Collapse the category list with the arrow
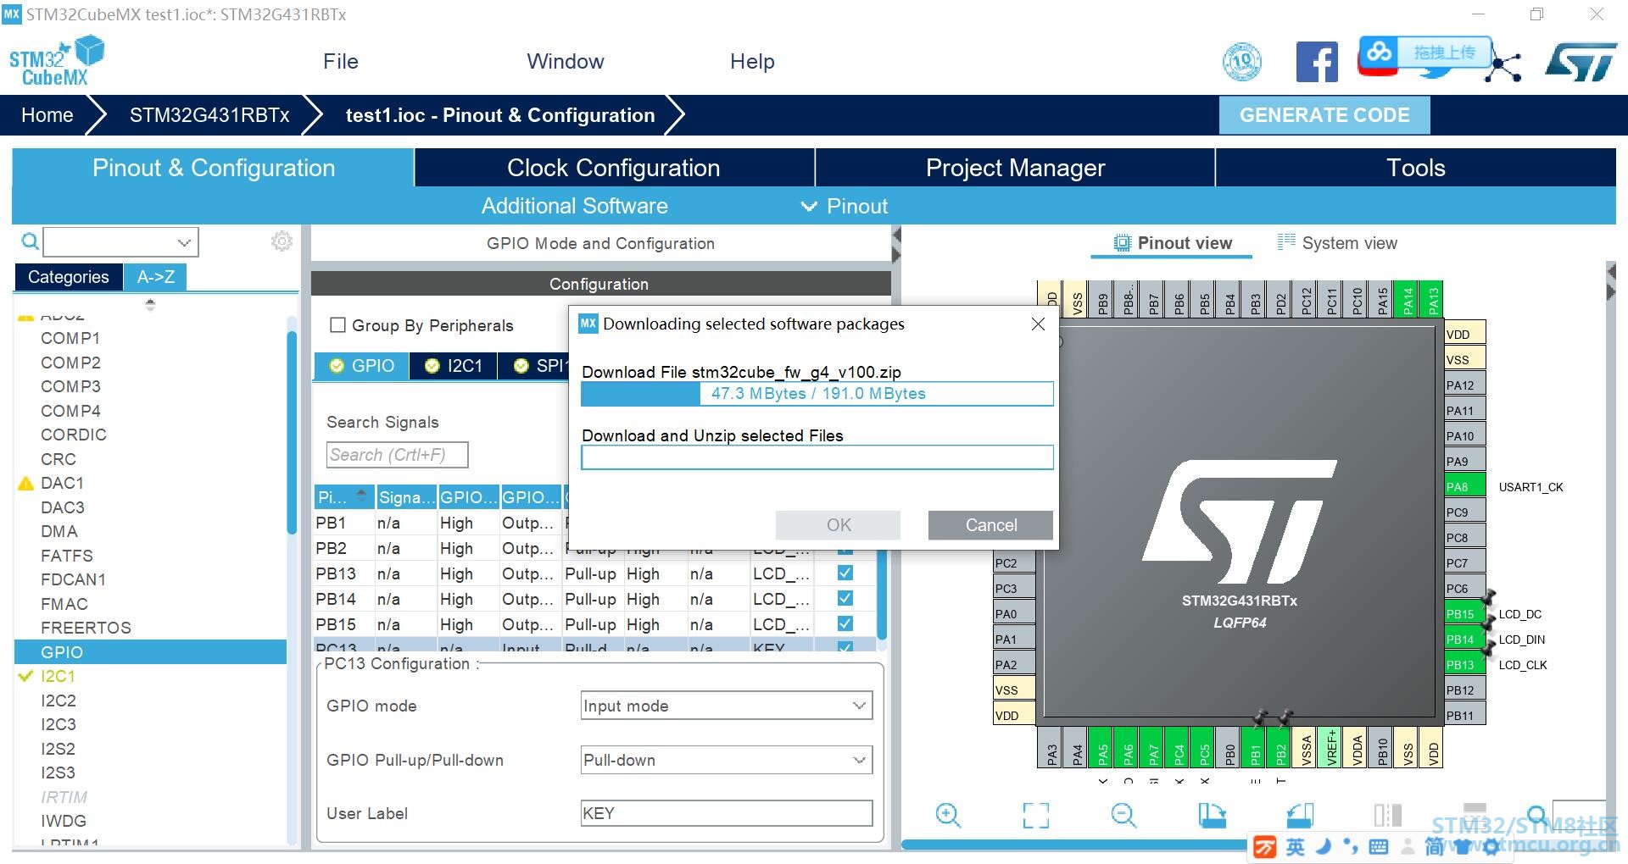 pos(150,304)
